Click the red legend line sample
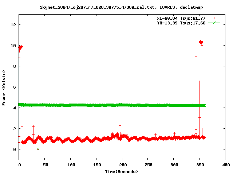233x175 pixels. pos(214,18)
